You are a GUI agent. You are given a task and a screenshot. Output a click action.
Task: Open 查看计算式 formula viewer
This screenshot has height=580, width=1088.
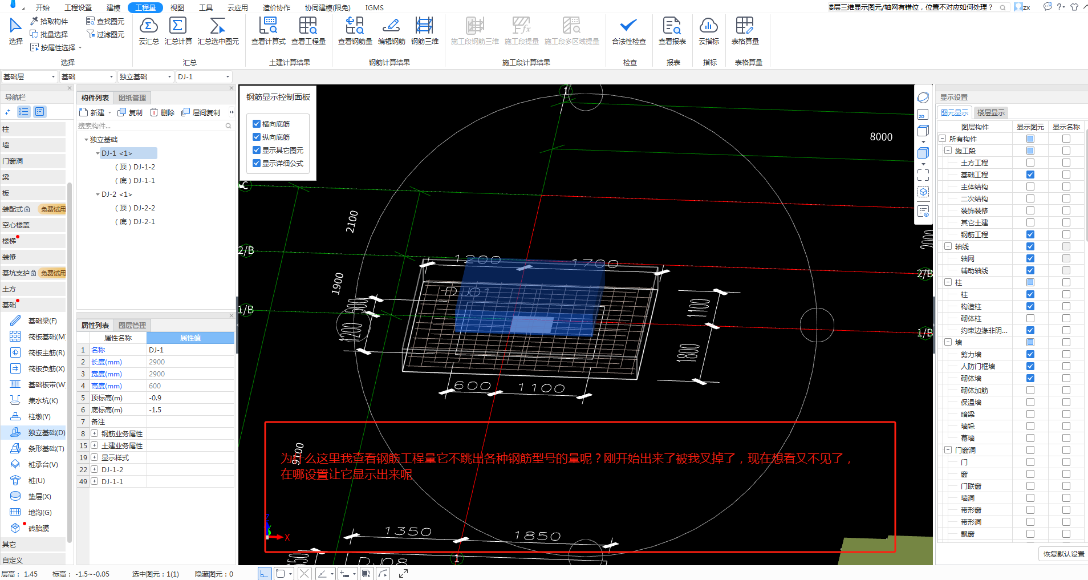click(x=268, y=31)
